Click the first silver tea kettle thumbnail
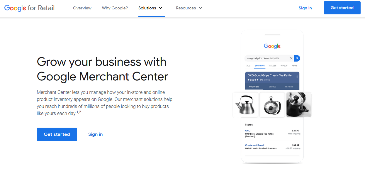 tap(245, 105)
